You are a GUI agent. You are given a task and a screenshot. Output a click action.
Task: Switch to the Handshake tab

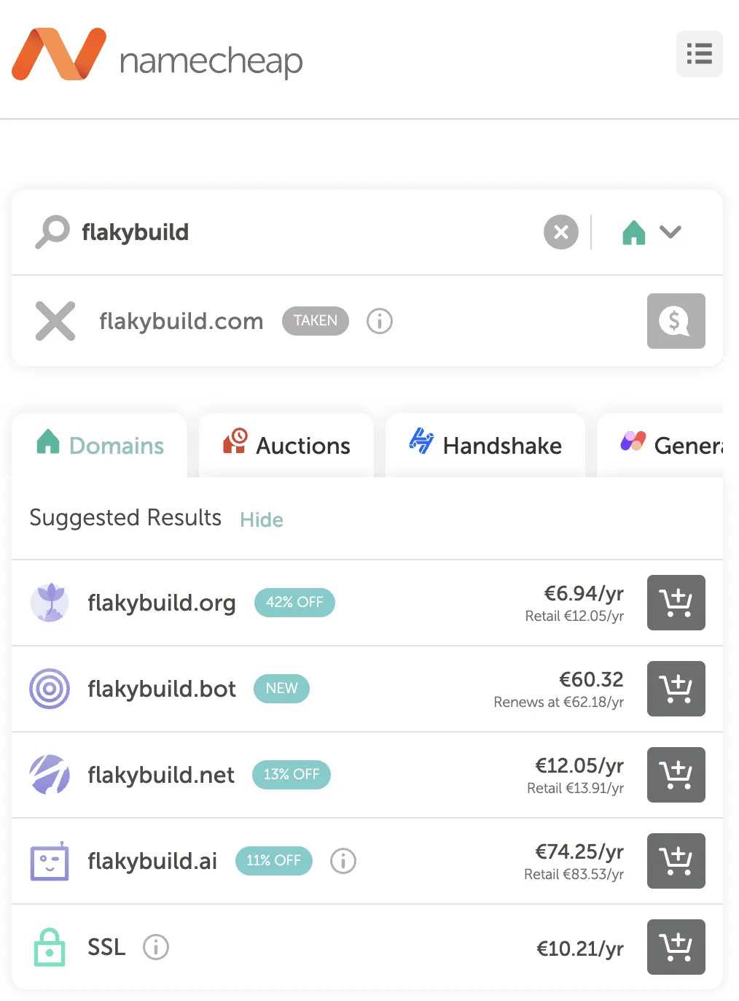[x=485, y=445]
